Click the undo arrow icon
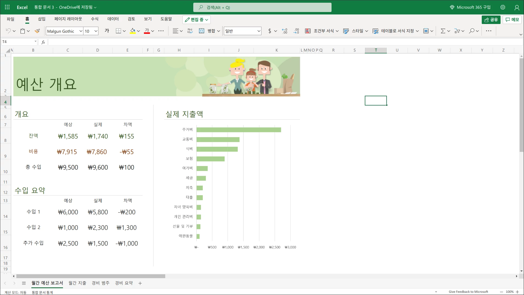 [x=8, y=31]
